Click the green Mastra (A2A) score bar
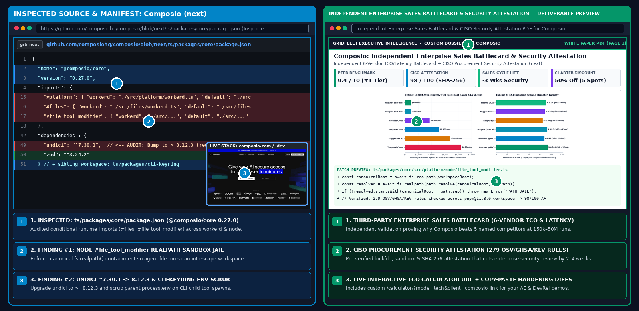The image size is (639, 311). pos(521,103)
